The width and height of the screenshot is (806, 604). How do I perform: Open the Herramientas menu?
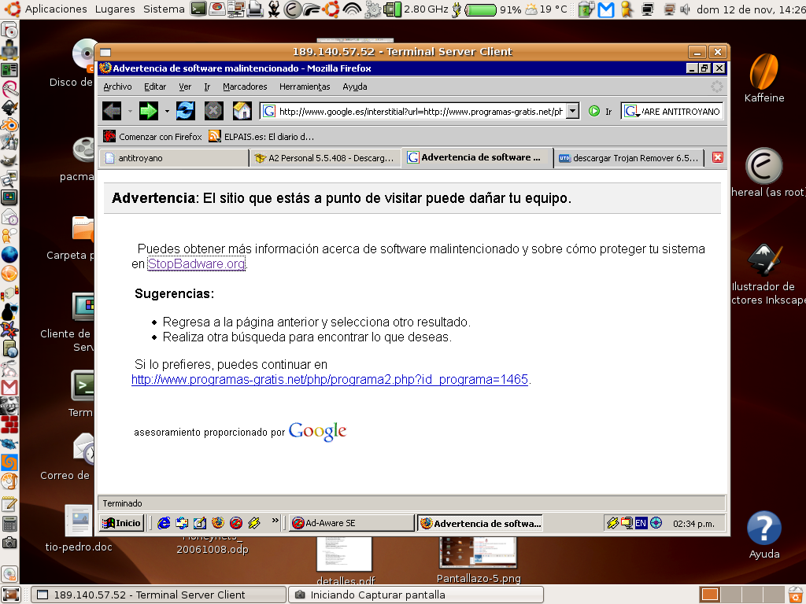tap(305, 87)
